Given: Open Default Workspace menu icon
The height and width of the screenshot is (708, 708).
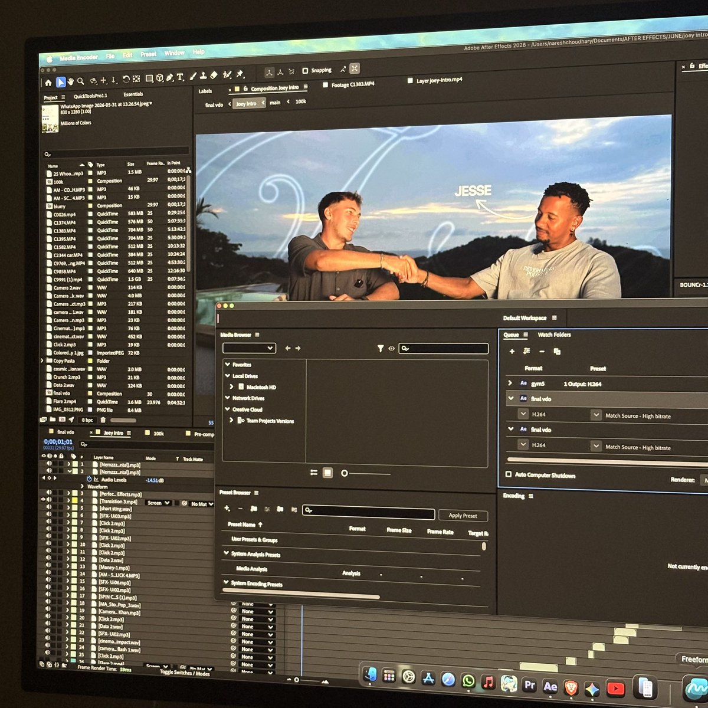Looking at the screenshot, I should tap(554, 317).
